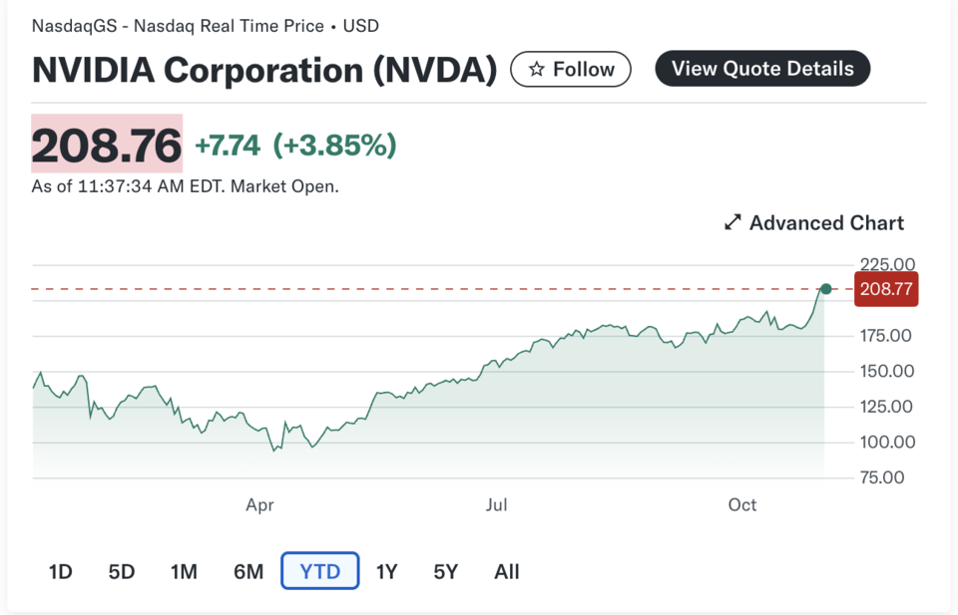The height and width of the screenshot is (615, 958).
Task: Click the +7.74 (+3.85%) price change
Action: point(295,146)
